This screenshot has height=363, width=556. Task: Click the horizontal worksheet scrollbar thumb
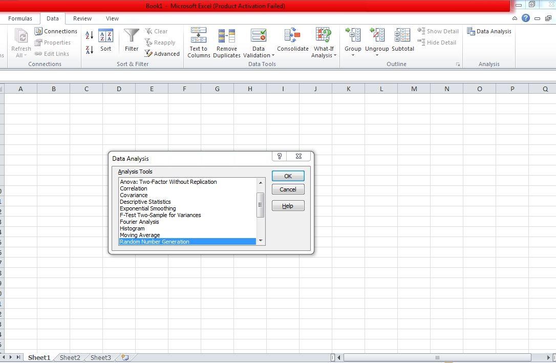click(437, 357)
